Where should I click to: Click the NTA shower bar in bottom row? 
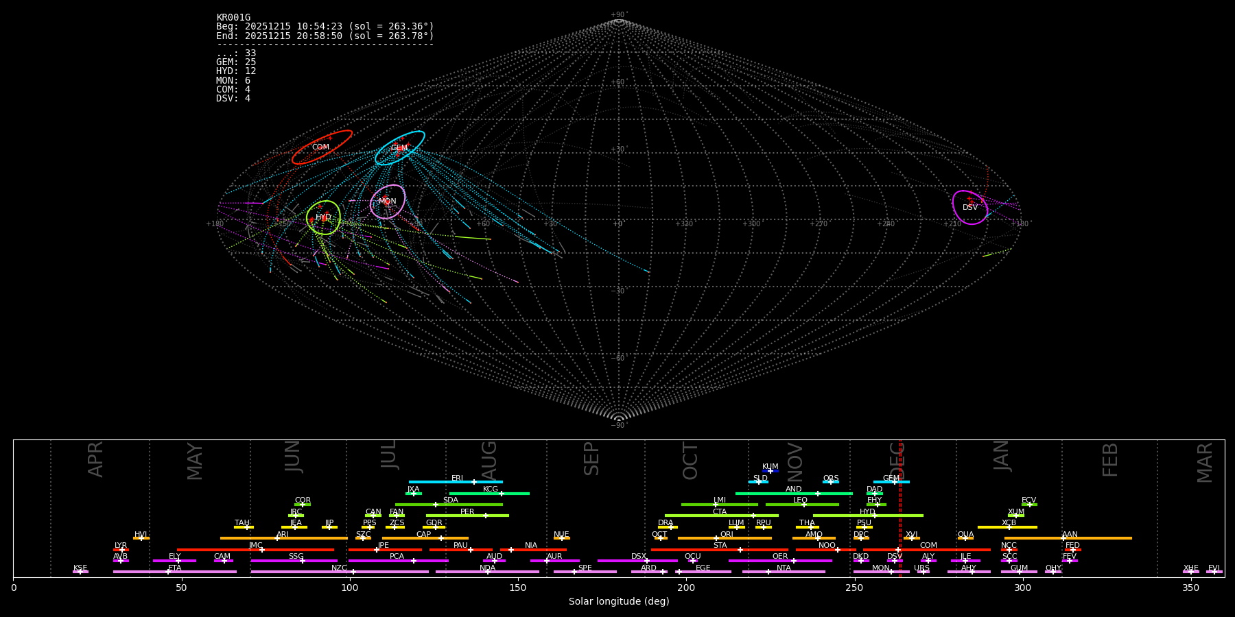[783, 572]
